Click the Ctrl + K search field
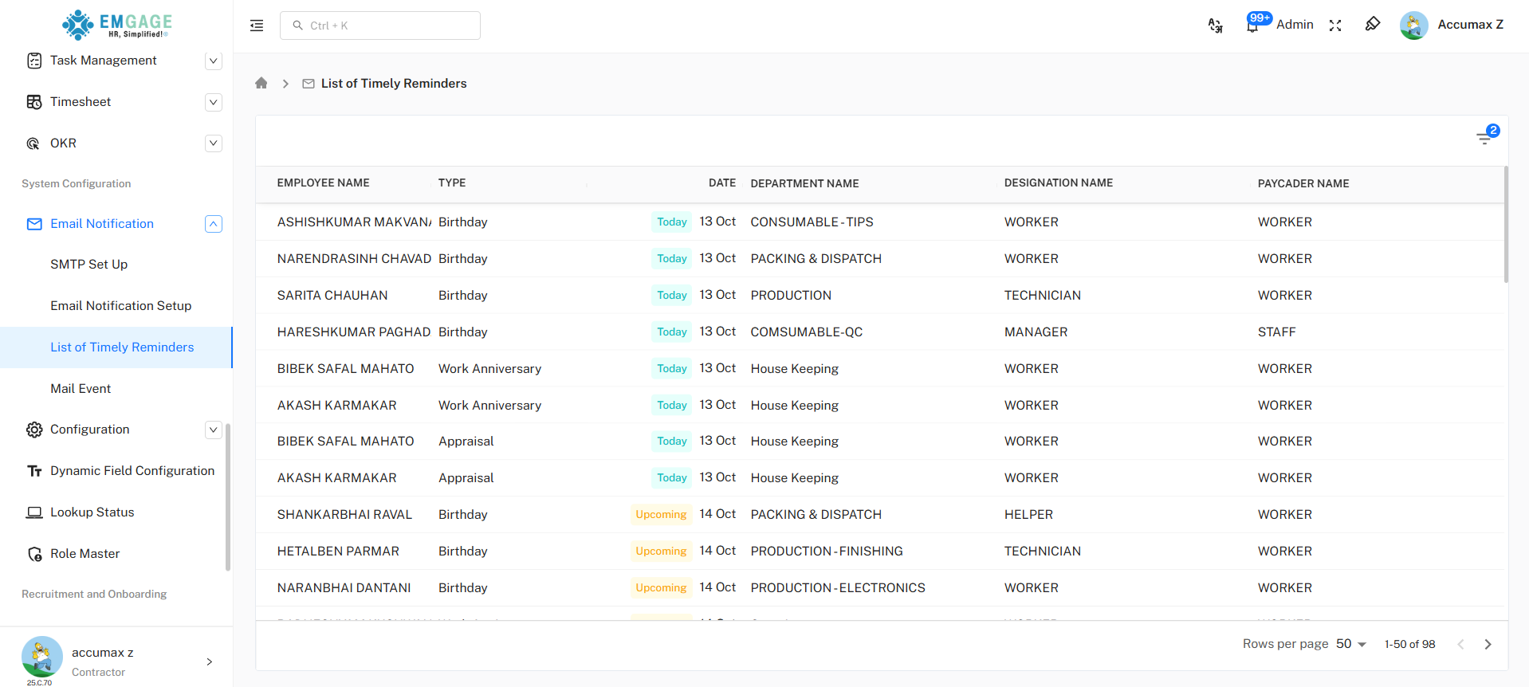This screenshot has height=687, width=1529. point(380,26)
